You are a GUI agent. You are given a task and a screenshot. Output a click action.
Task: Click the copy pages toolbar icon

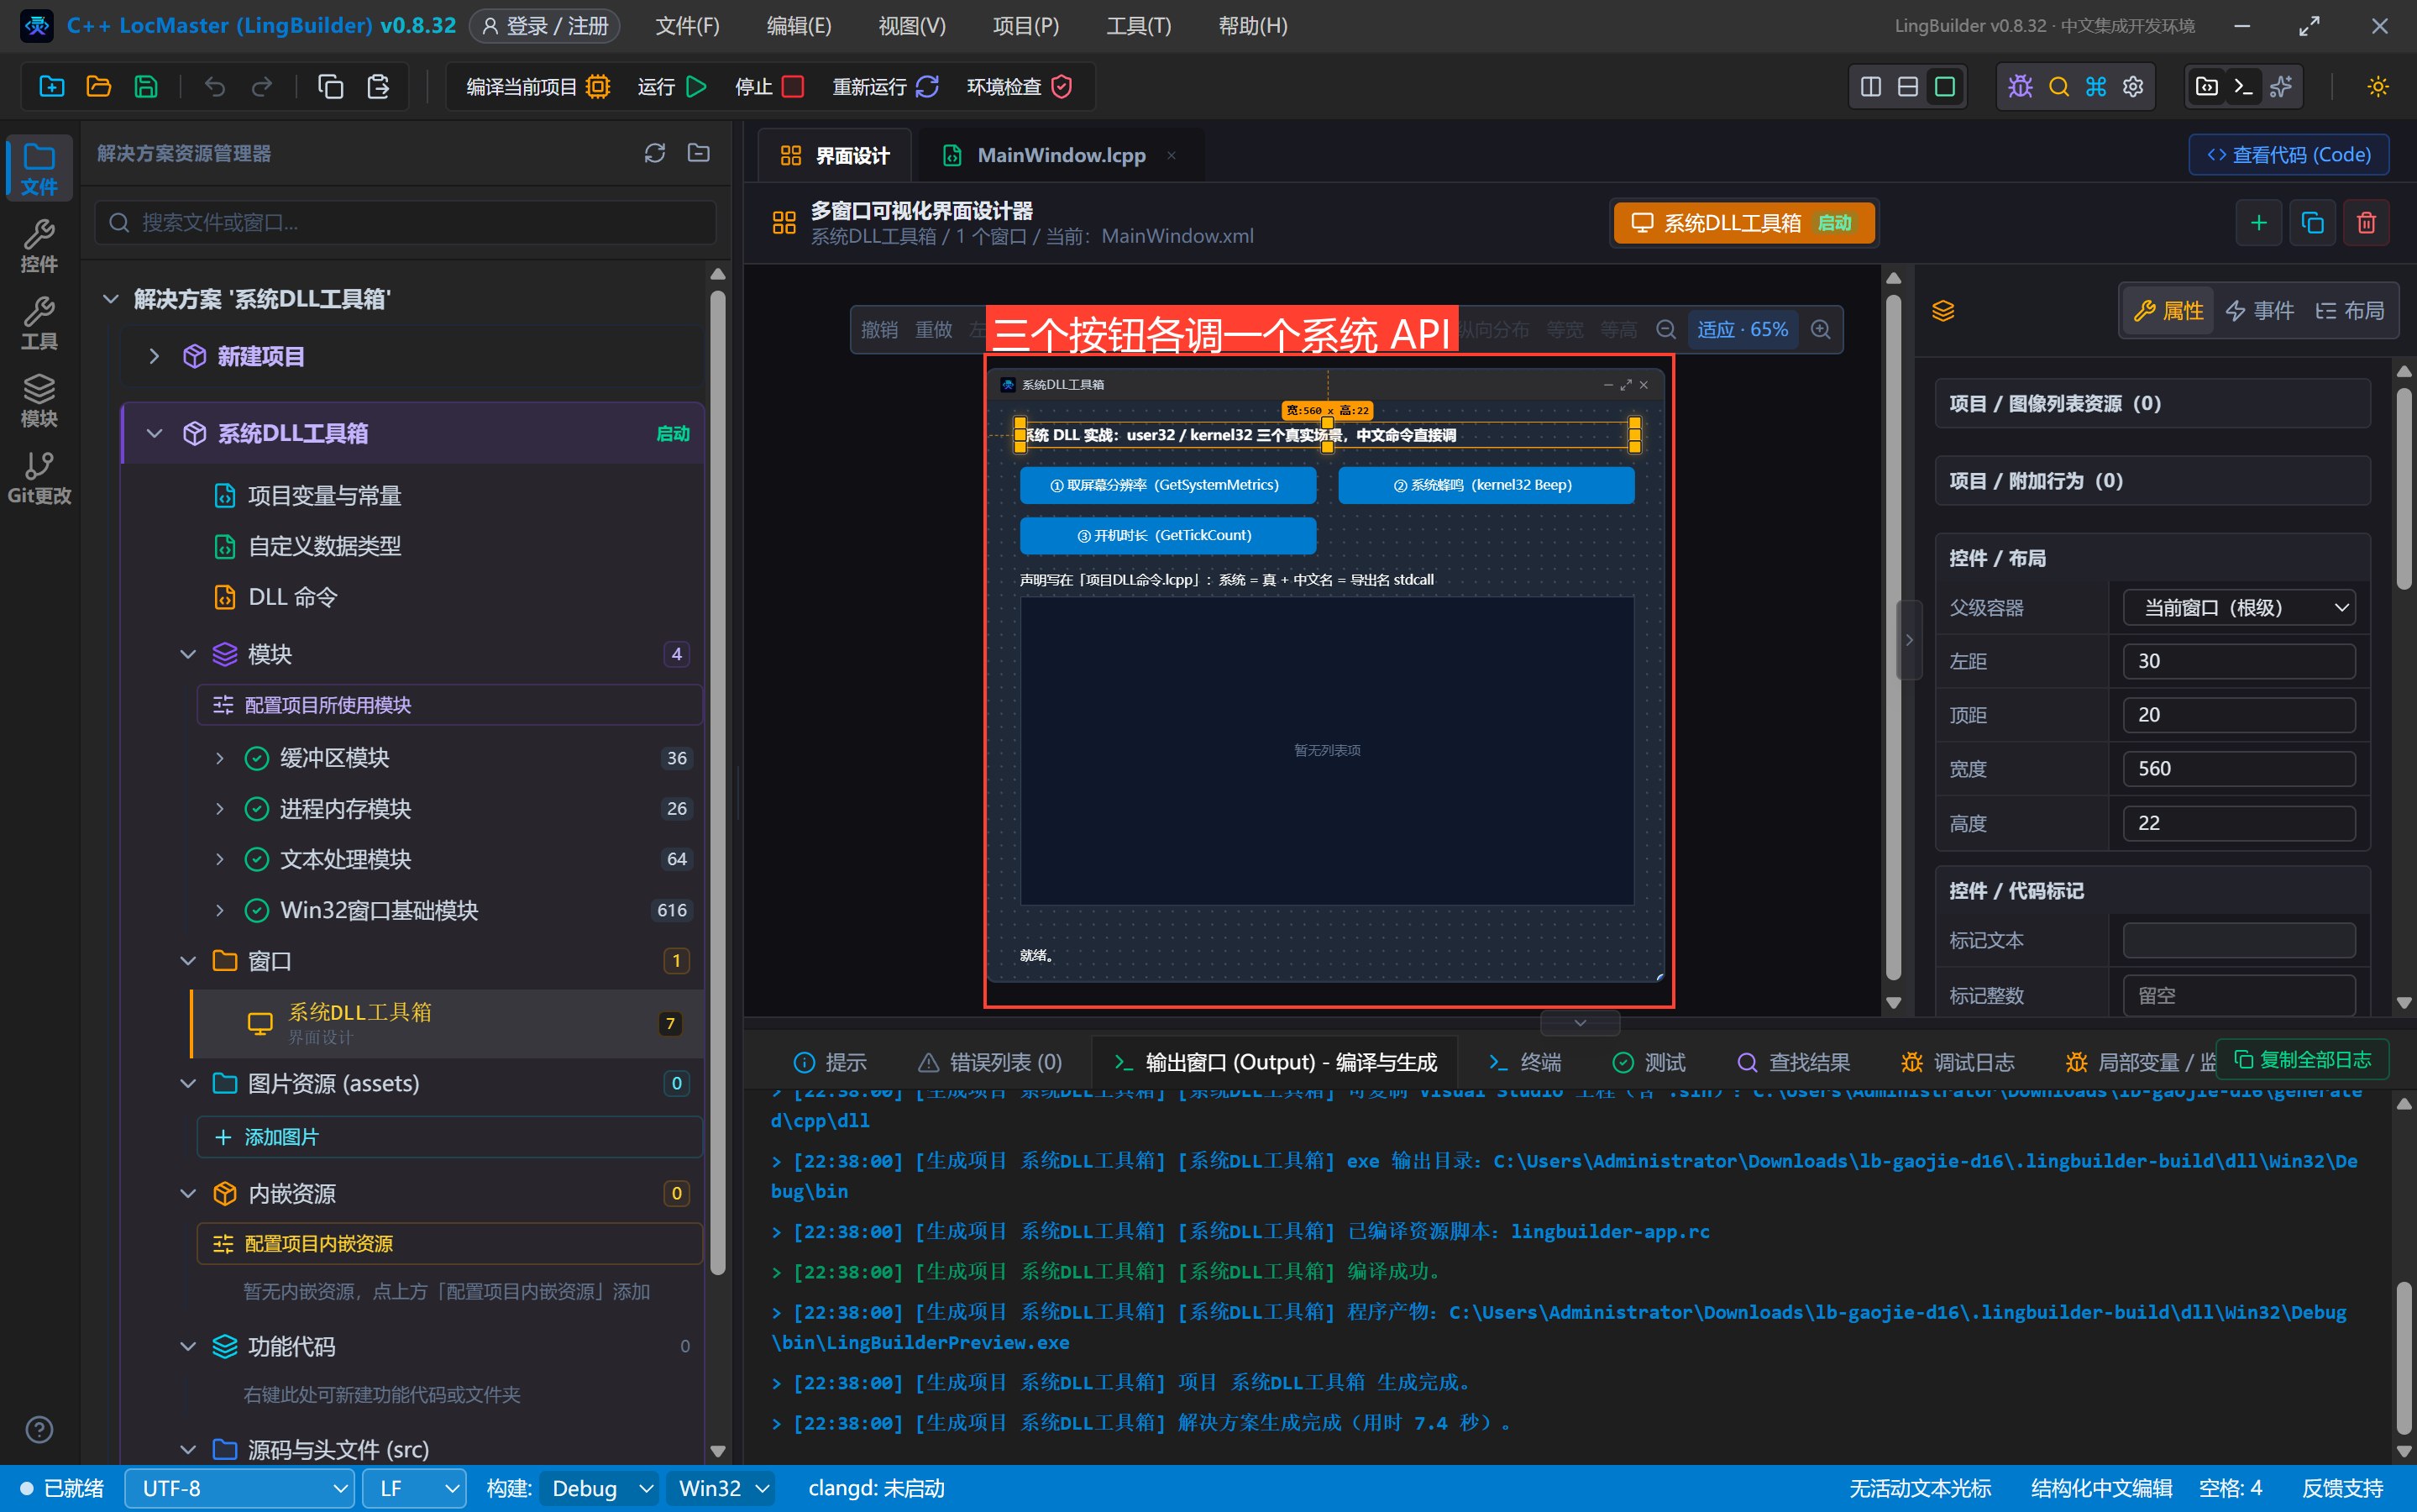point(330,87)
